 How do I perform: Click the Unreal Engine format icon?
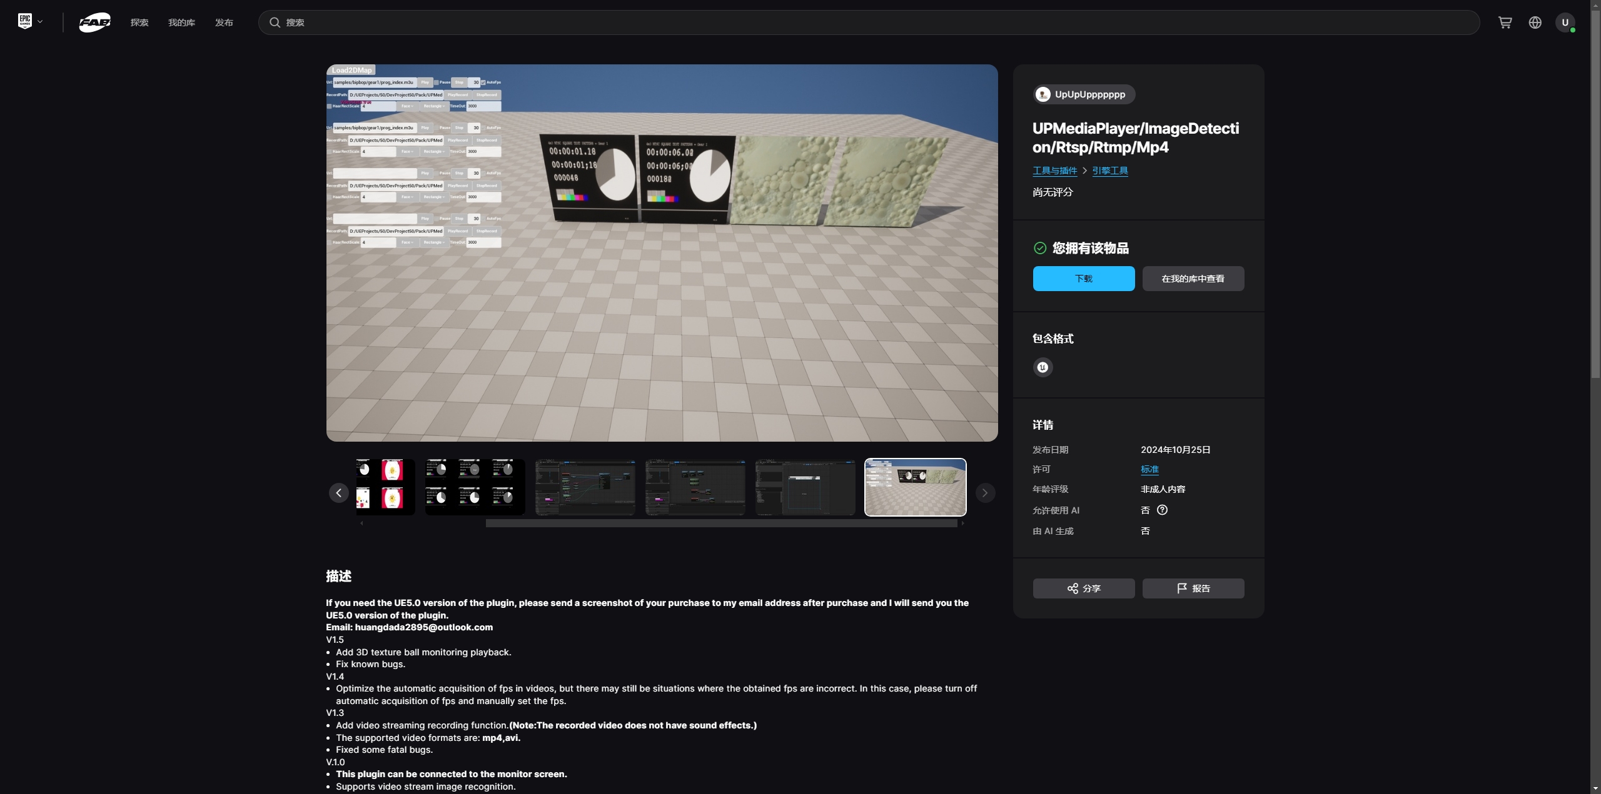(x=1043, y=367)
